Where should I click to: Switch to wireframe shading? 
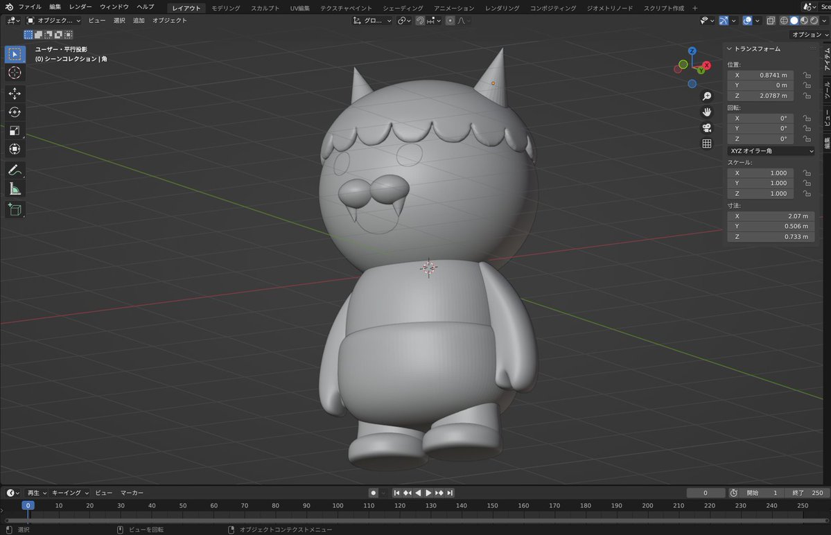pyautogui.click(x=784, y=21)
